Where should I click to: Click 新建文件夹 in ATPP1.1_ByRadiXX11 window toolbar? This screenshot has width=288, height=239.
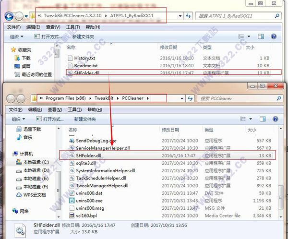[x=83, y=36]
